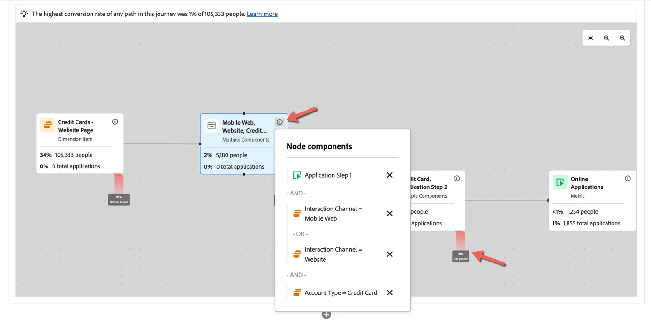Click the 5,180 people value
This screenshot has height=322, width=651.
coord(232,155)
